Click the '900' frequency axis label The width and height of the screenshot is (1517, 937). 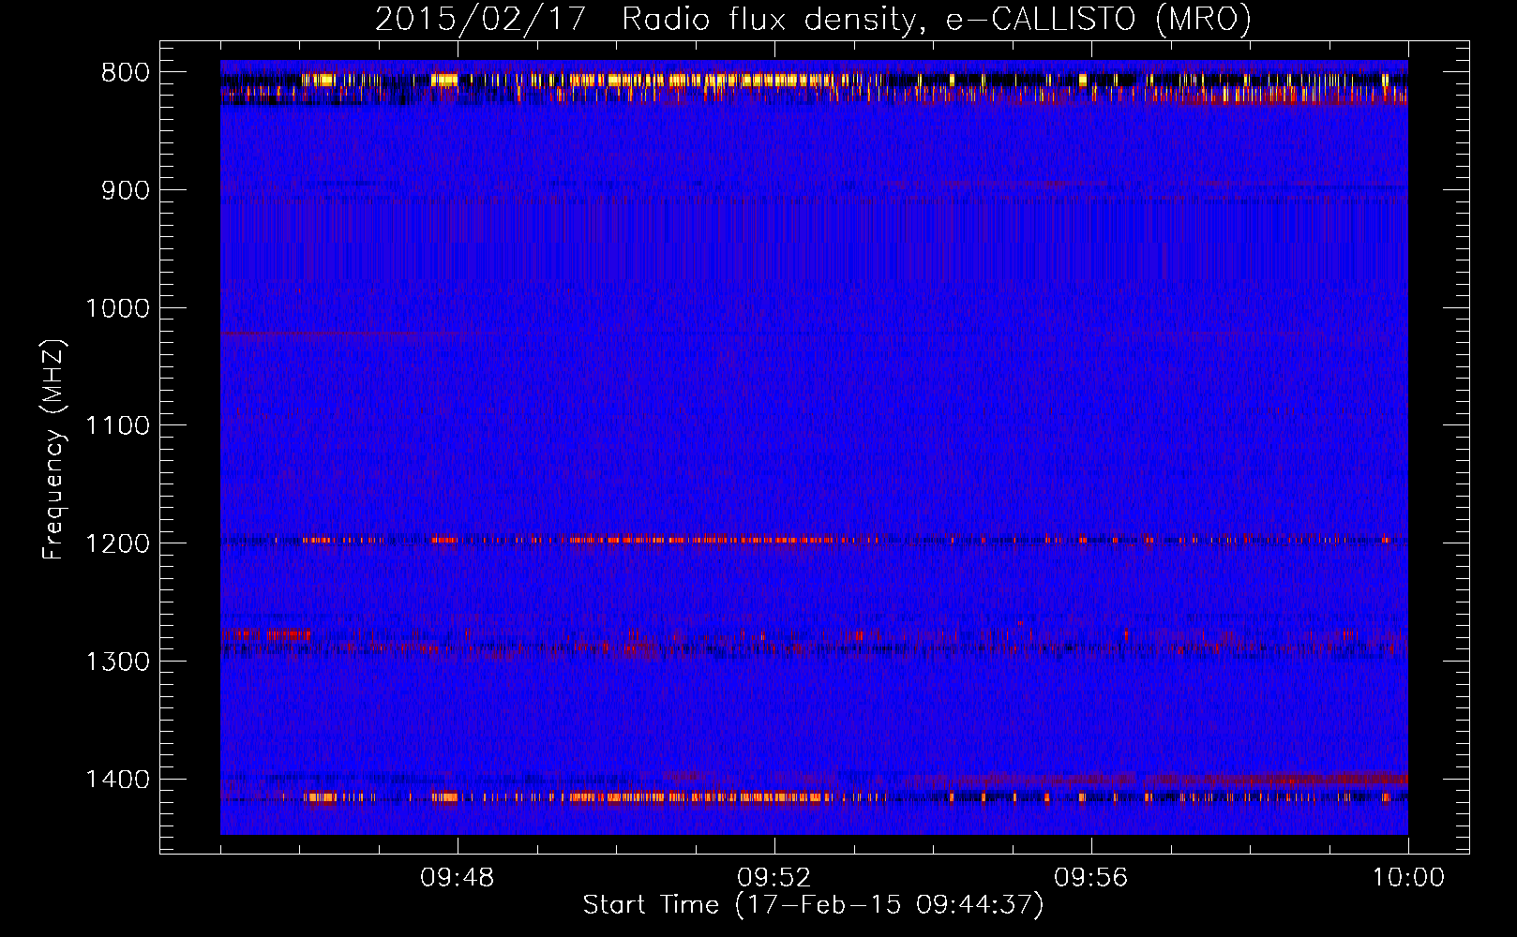[x=125, y=191]
